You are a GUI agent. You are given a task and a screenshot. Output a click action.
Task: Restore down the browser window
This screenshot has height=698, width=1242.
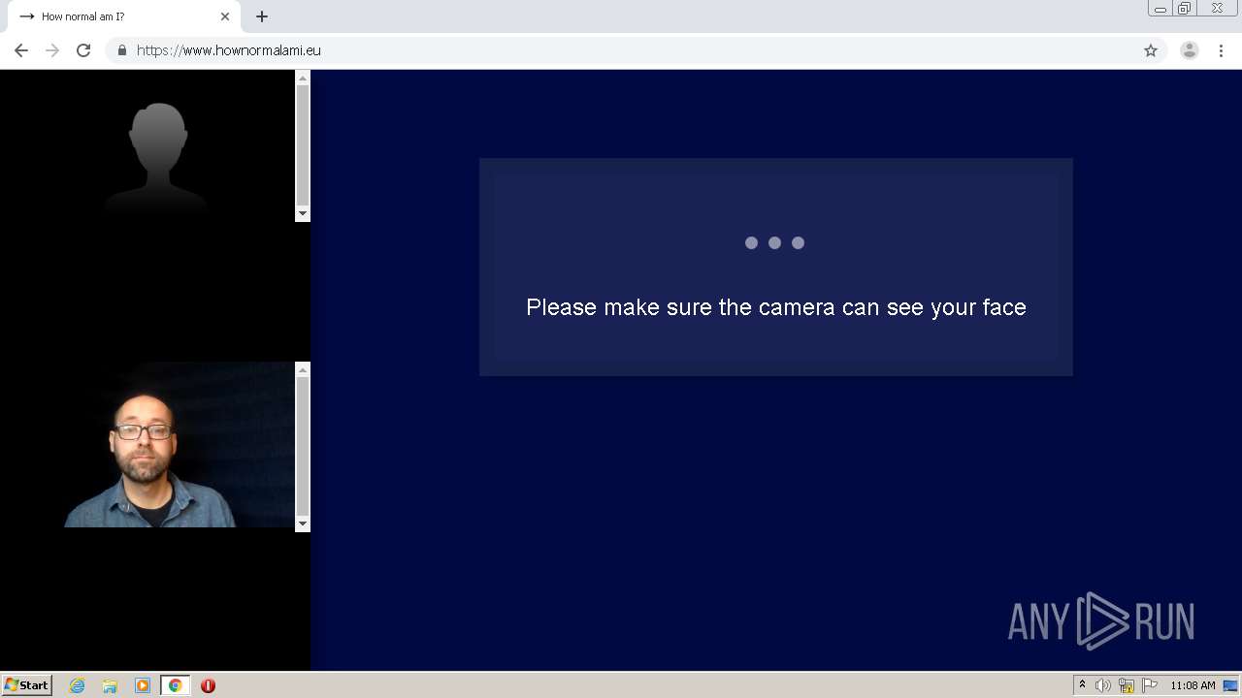(x=1185, y=8)
